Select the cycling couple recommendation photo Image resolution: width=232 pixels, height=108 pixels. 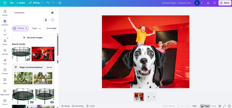click(x=43, y=78)
